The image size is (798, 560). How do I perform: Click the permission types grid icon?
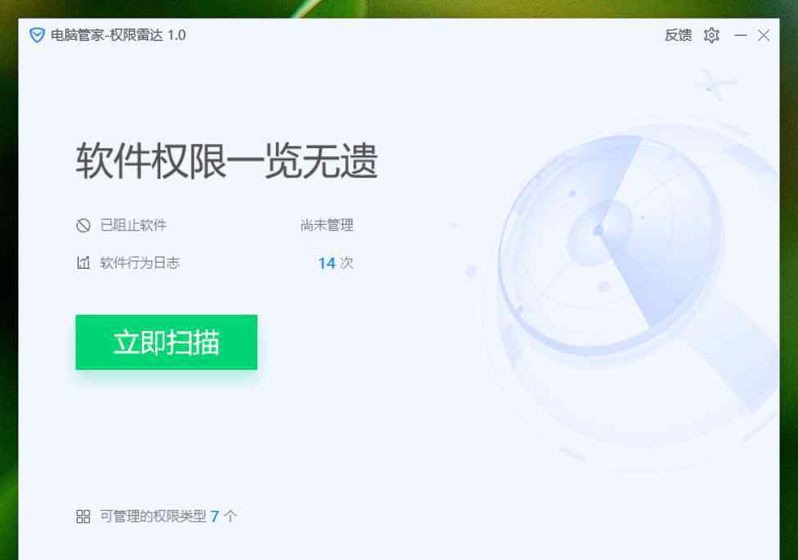pyautogui.click(x=83, y=516)
